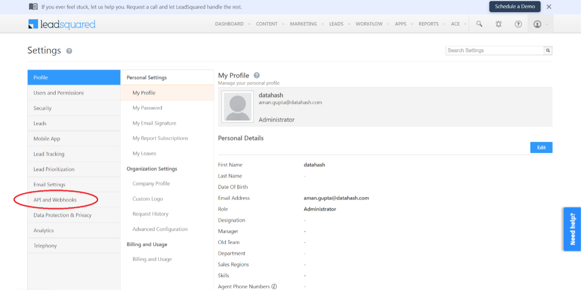Click the help question mark in navbar
This screenshot has width=583, height=291.
(x=518, y=24)
